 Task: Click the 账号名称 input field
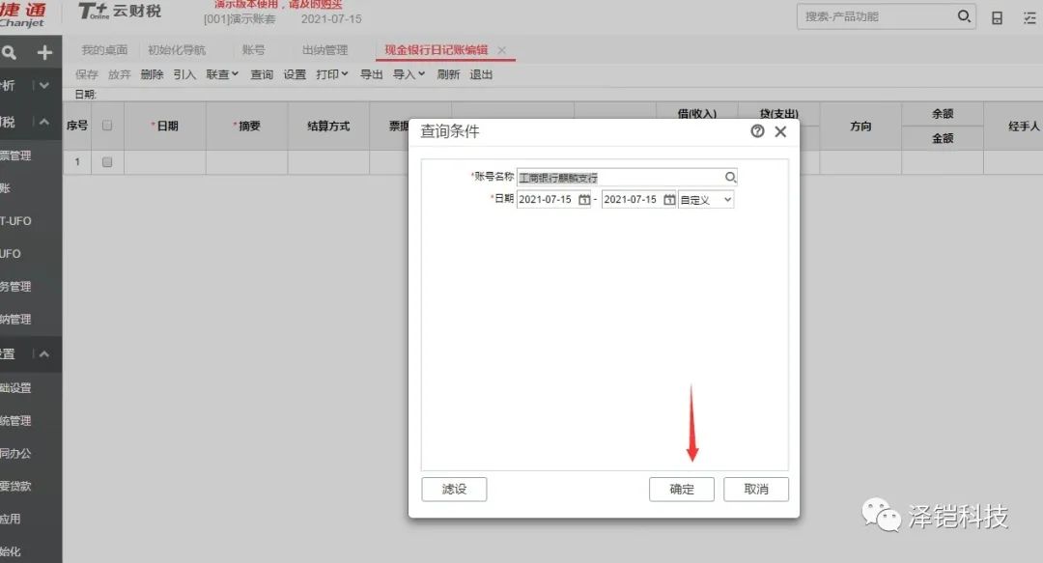[x=620, y=178]
